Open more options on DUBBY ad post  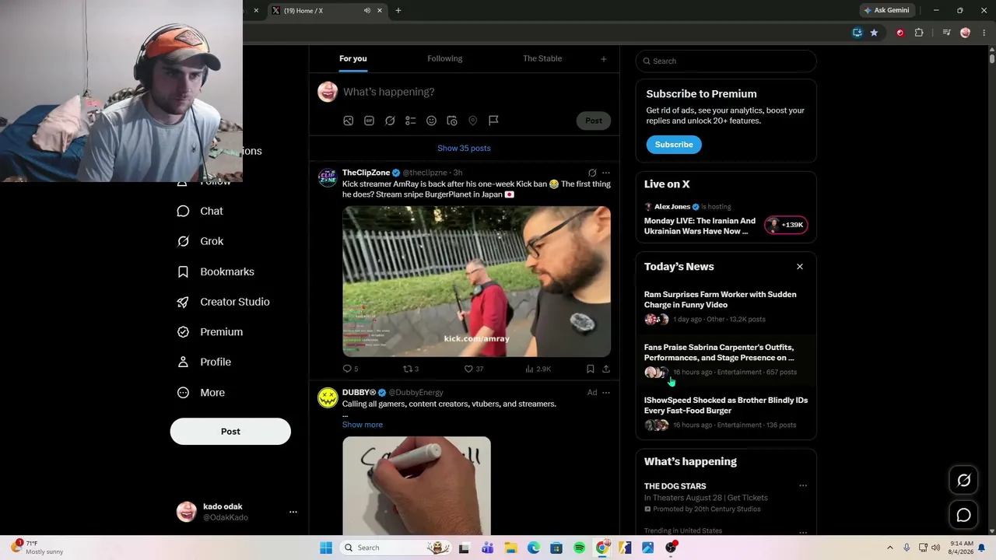click(606, 393)
